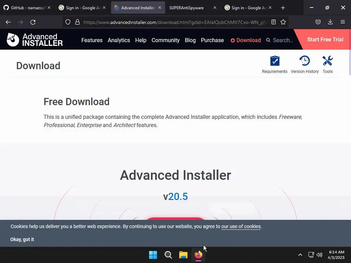The image size is (351, 263).
Task: Click the browser back arrow
Action: [x=8, y=22]
